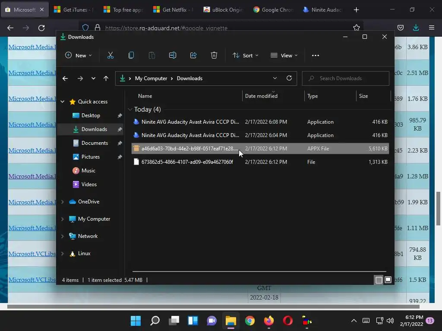
Task: Open Widgets from taskbar
Action: tap(193, 321)
